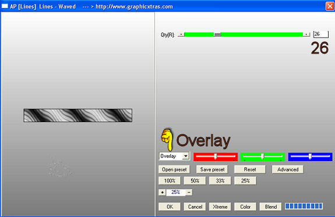Click the red channel slider
The height and width of the screenshot is (217, 335).
(x=216, y=157)
